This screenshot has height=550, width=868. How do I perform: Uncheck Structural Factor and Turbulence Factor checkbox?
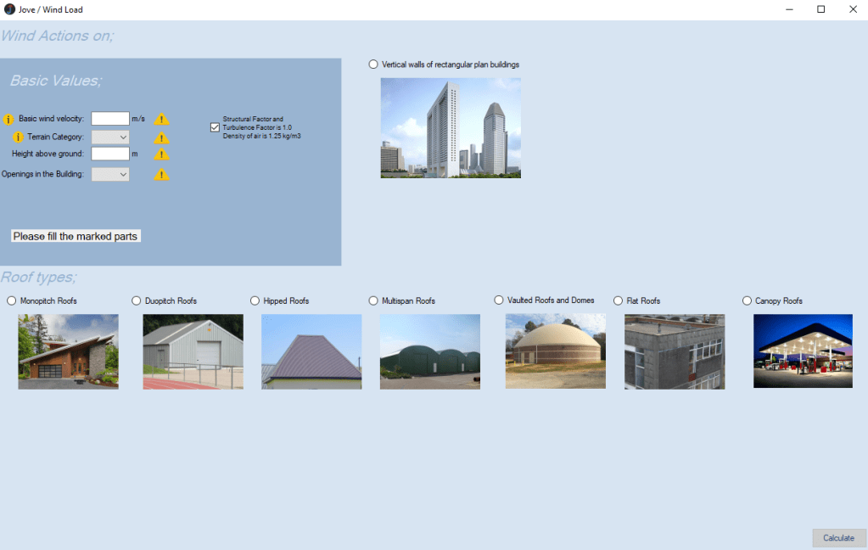pyautogui.click(x=215, y=127)
